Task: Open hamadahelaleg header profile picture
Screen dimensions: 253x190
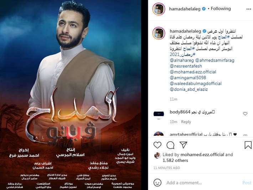Action: pyautogui.click(x=159, y=9)
